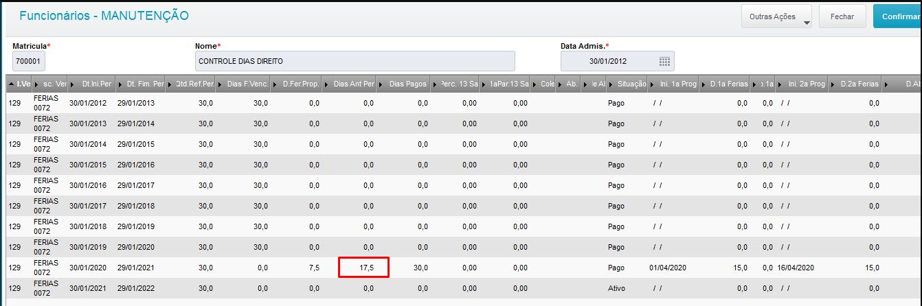The image size is (922, 306).
Task: Click FERIAS 0072 in the 30/01/2018 row
Action: tap(46, 226)
